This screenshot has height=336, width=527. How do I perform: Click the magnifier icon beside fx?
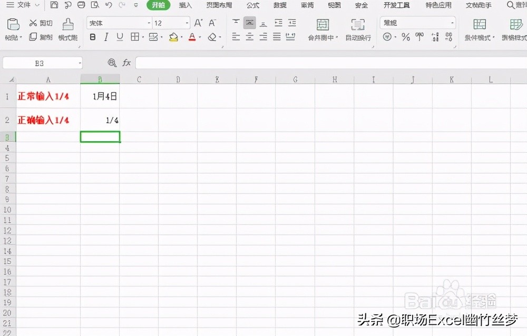click(112, 63)
